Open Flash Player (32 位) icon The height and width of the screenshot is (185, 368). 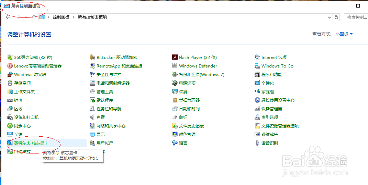[x=175, y=57]
